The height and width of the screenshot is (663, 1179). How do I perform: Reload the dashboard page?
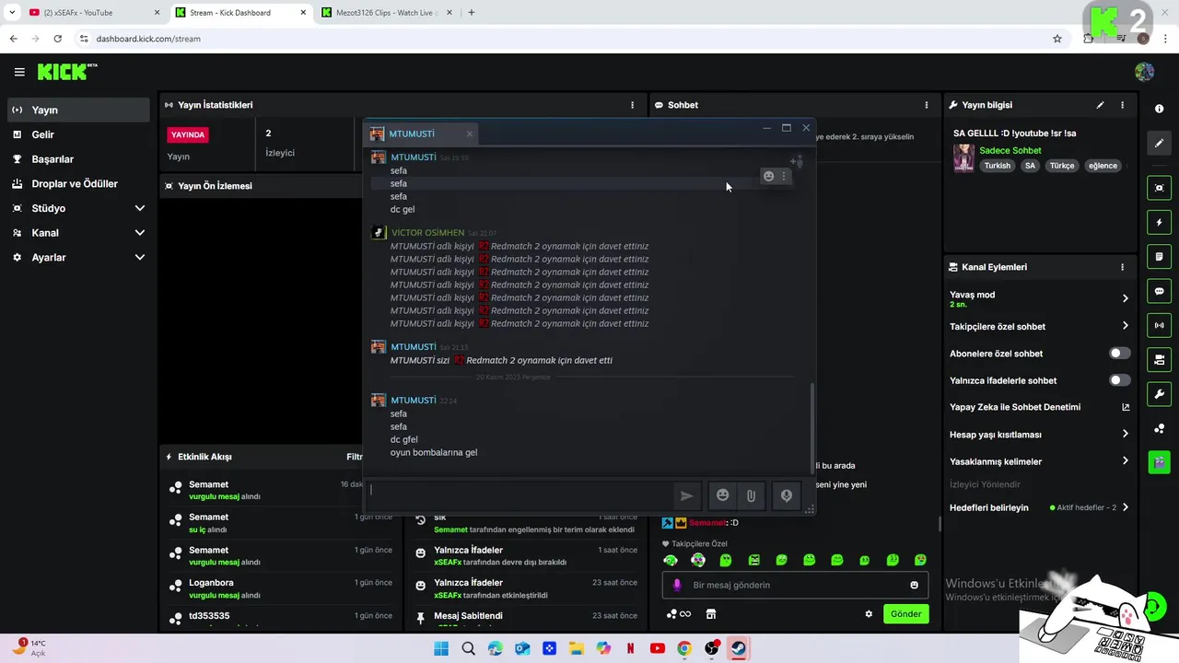(x=58, y=39)
